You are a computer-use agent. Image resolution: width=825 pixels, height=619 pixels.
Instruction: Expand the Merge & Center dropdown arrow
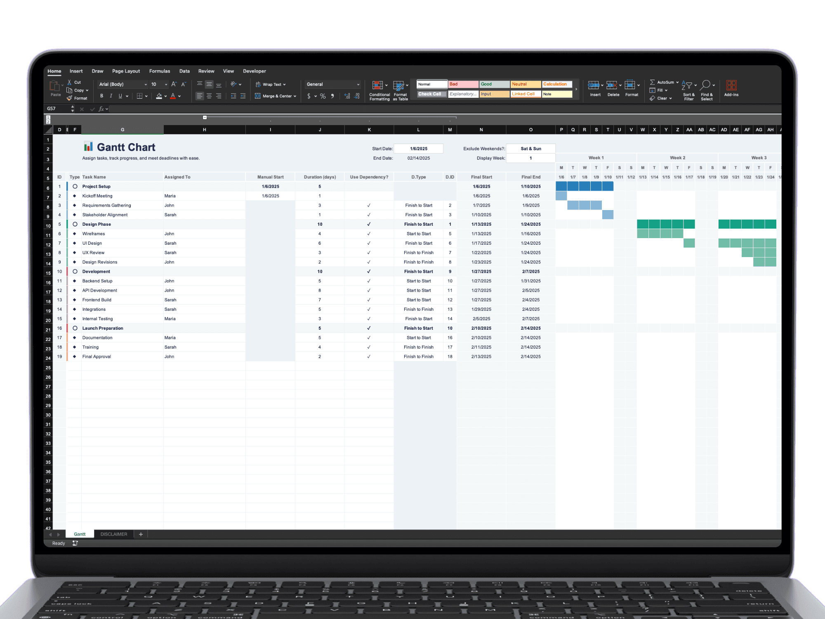point(295,96)
